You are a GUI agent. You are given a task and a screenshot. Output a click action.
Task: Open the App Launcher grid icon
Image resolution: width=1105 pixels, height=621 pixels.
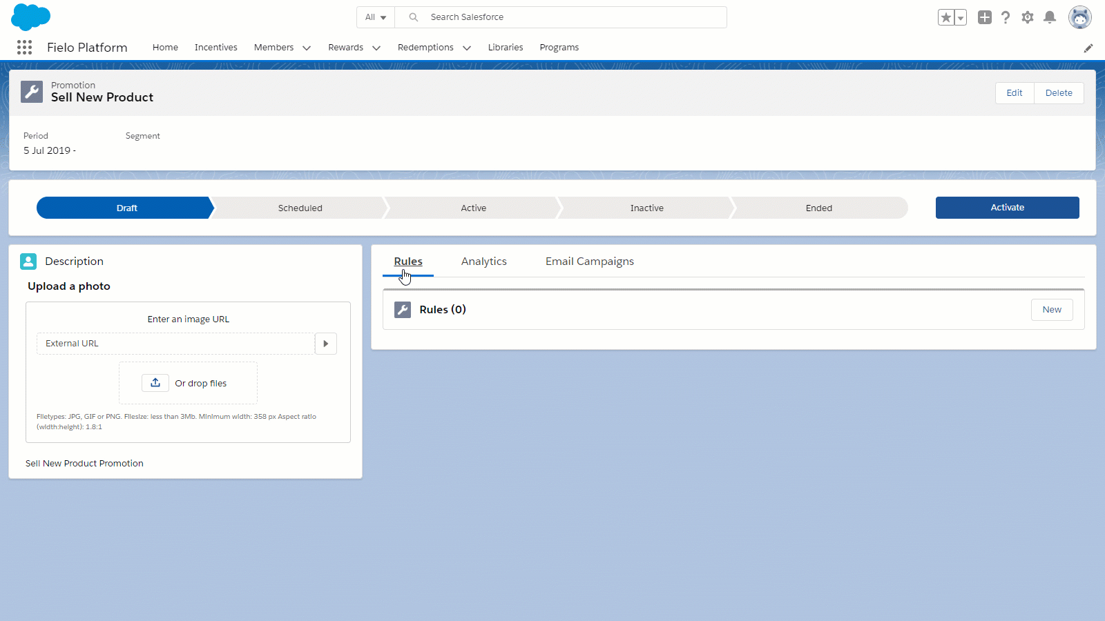[24, 47]
